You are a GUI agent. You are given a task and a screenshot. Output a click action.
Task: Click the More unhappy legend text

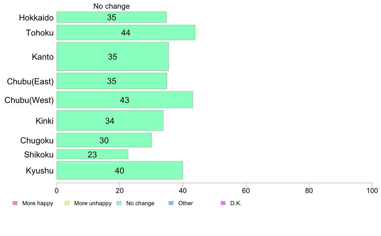(93, 203)
